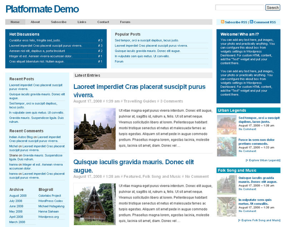The width and height of the screenshot is (286, 227).
Task: Click the Folk Song and Music section header
Action: [248, 170]
